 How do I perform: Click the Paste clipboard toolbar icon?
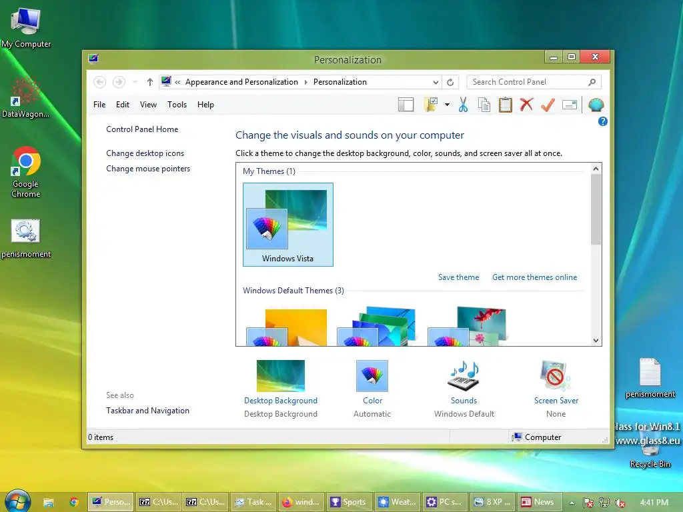pos(506,105)
